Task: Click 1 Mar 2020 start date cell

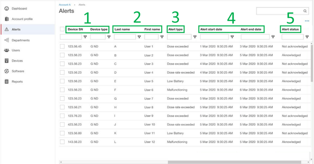Action: (x=216, y=46)
